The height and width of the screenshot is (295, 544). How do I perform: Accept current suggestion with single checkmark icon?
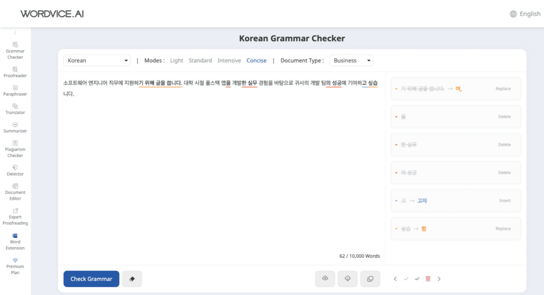coord(406,279)
